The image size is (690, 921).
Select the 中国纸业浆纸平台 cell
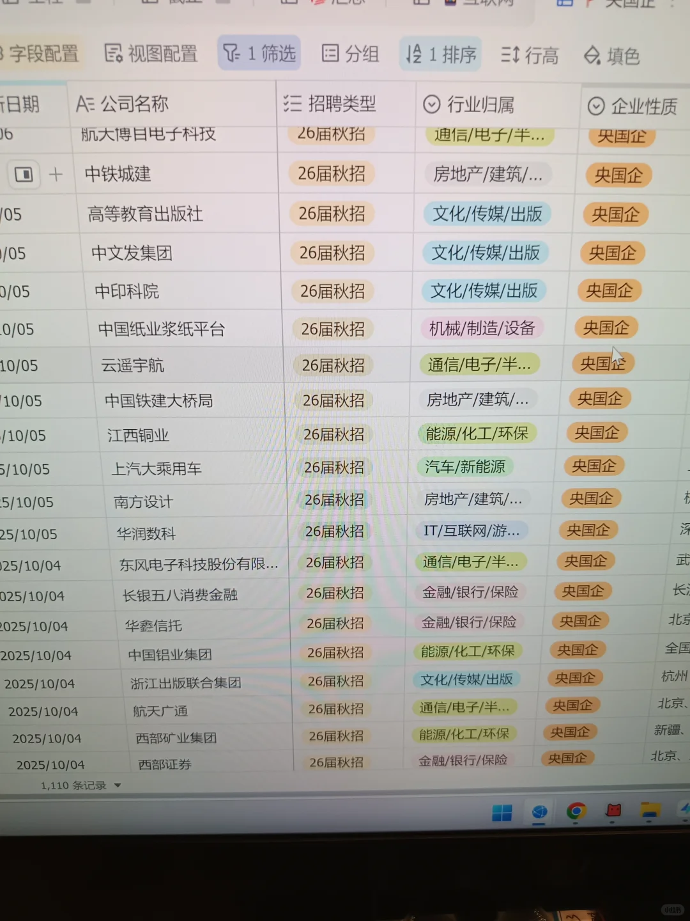(186, 329)
